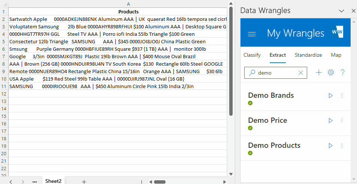Select all cells with corner button

4,4
